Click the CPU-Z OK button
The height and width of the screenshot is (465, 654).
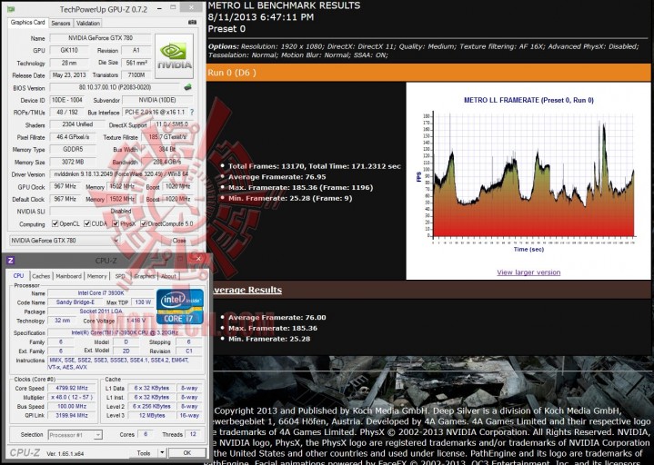(186, 453)
